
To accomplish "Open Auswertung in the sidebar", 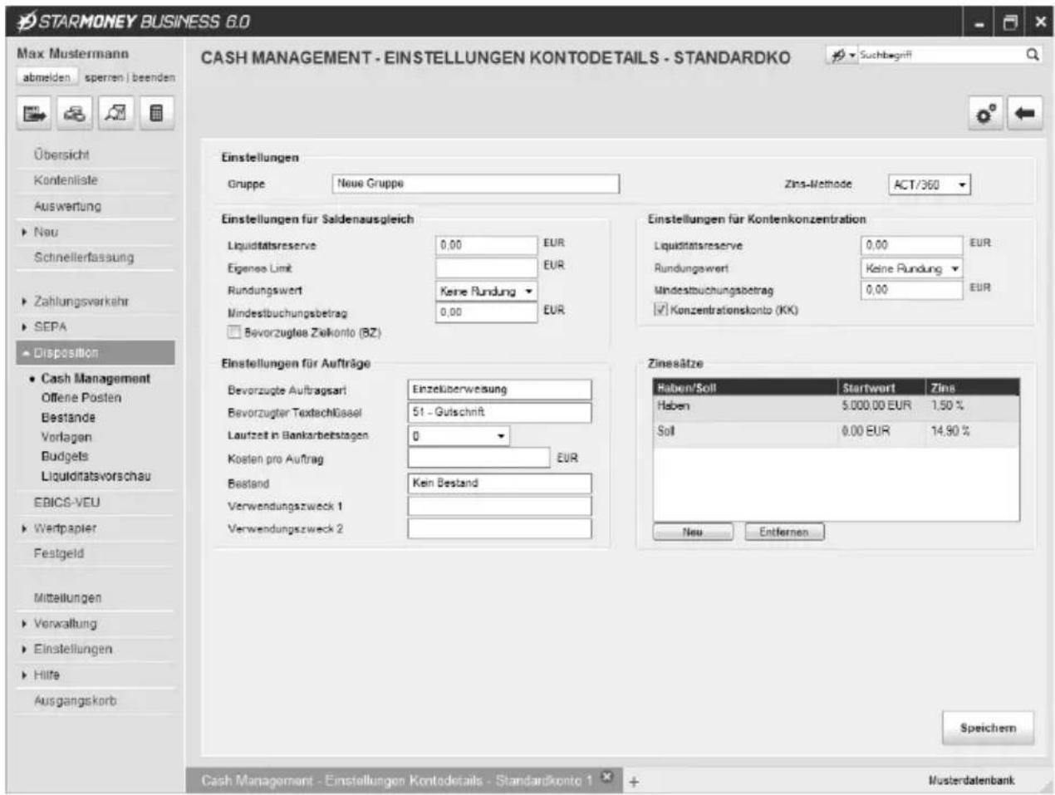I will (x=67, y=206).
